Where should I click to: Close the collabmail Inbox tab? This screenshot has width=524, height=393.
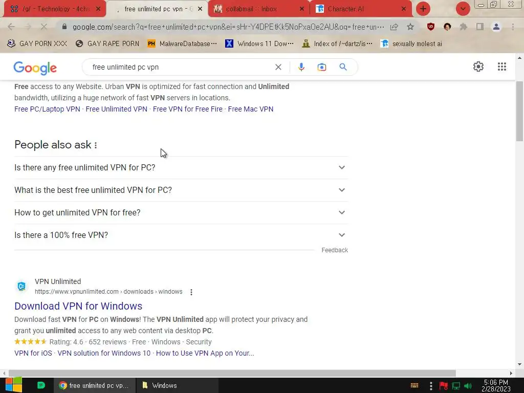[x=302, y=9]
